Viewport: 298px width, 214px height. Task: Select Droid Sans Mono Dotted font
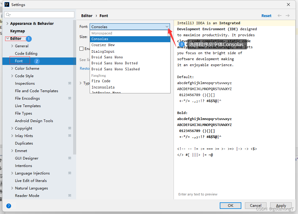point(130,63)
